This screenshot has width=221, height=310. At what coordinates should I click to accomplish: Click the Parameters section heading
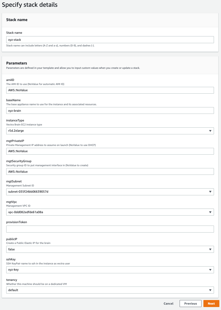17,63
